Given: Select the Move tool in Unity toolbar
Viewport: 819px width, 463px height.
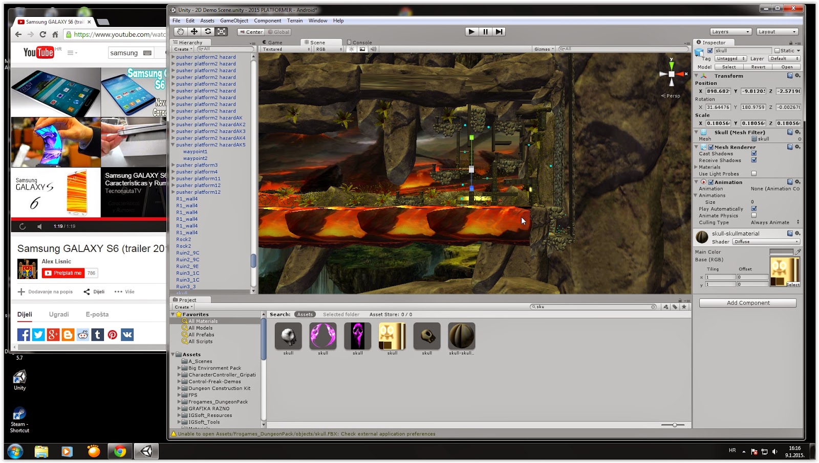Looking at the screenshot, I should pos(194,32).
